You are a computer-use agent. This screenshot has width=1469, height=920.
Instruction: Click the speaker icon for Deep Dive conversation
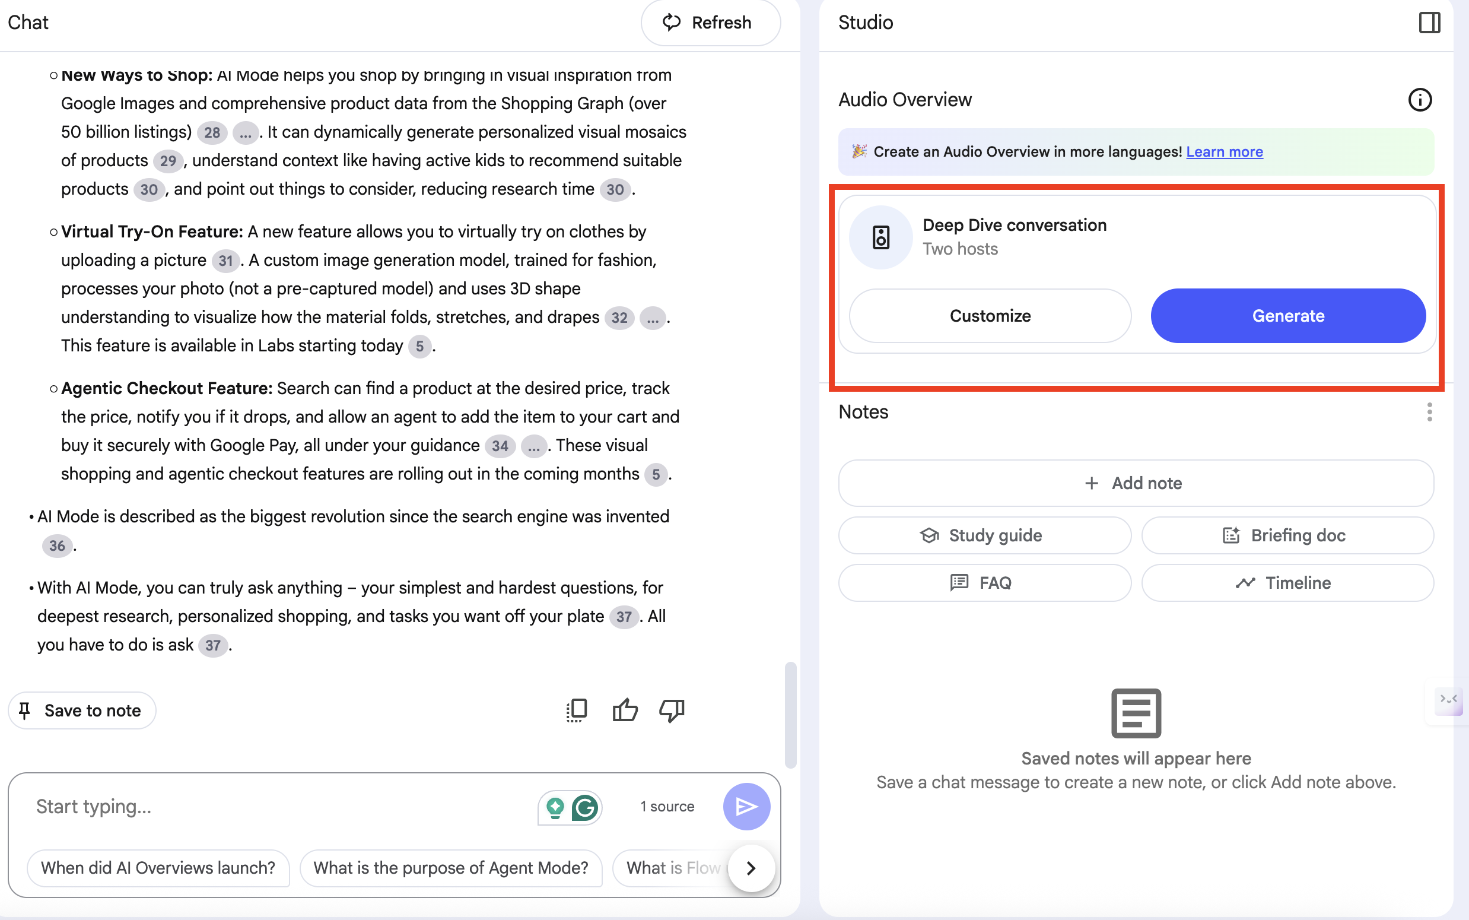(x=880, y=237)
